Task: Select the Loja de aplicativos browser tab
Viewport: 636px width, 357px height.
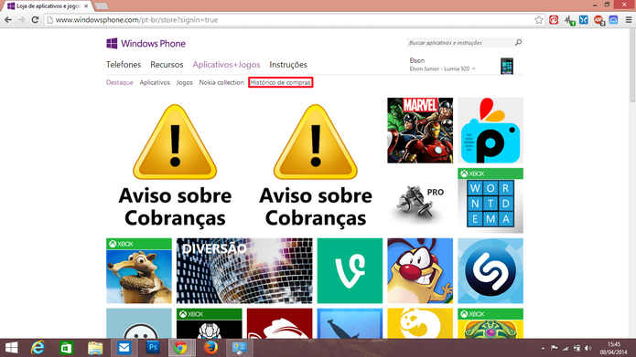Action: coord(48,6)
